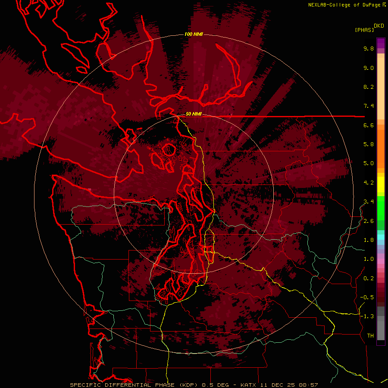Click the 1.0 value on the color scale
This screenshot has width=388, height=388.
(x=369, y=259)
